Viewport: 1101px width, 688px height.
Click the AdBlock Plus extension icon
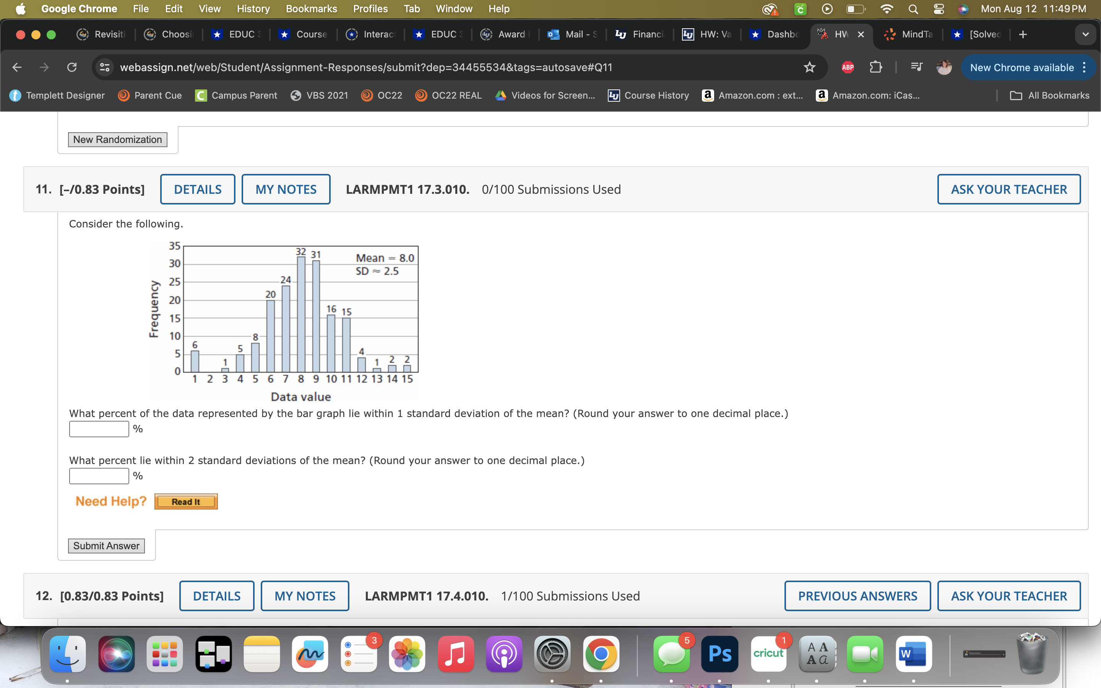(x=847, y=67)
